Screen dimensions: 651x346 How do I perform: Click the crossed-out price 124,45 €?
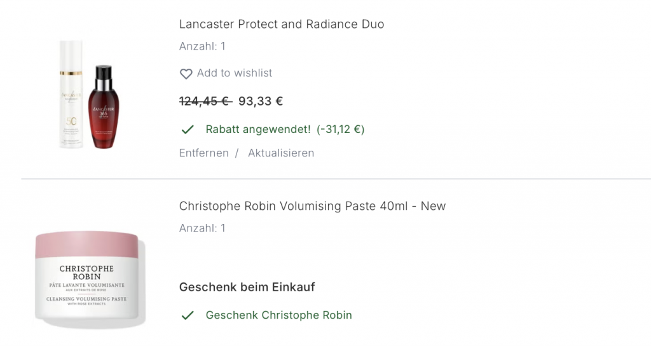click(205, 101)
